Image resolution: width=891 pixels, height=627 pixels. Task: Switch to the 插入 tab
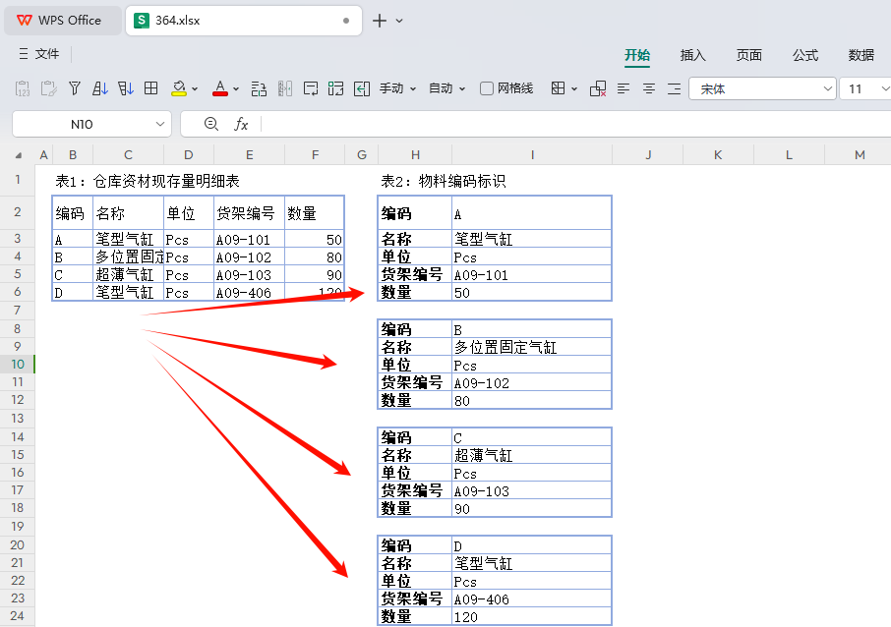point(692,55)
